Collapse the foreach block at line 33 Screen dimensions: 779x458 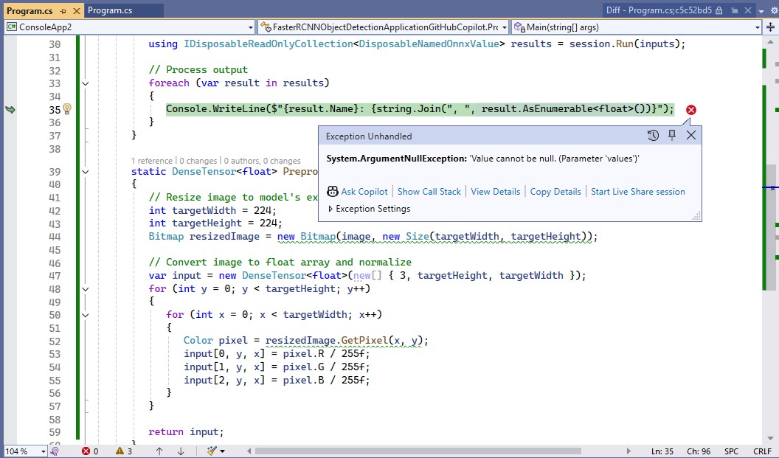coord(86,83)
